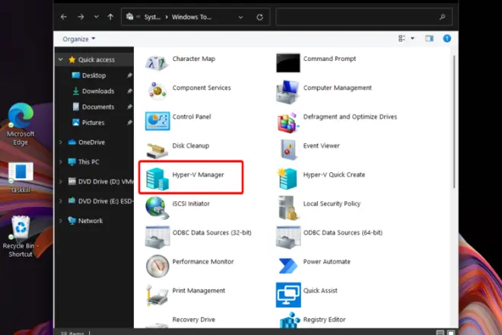Viewport: 502px width, 335px height.
Task: Open iSCSI Initiator globe icon
Action: pyautogui.click(x=157, y=208)
